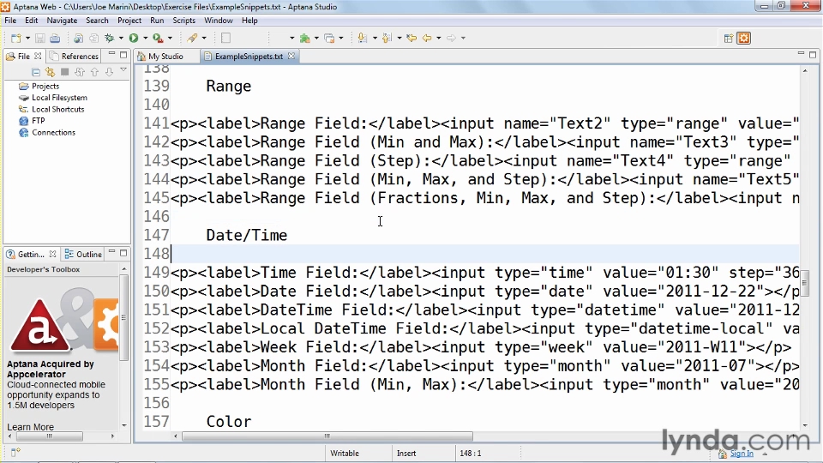Maximize the editor area panel
This screenshot has height=463, width=823.
click(813, 55)
